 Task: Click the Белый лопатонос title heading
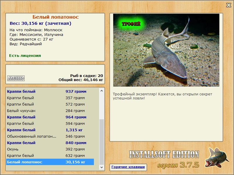56,17
